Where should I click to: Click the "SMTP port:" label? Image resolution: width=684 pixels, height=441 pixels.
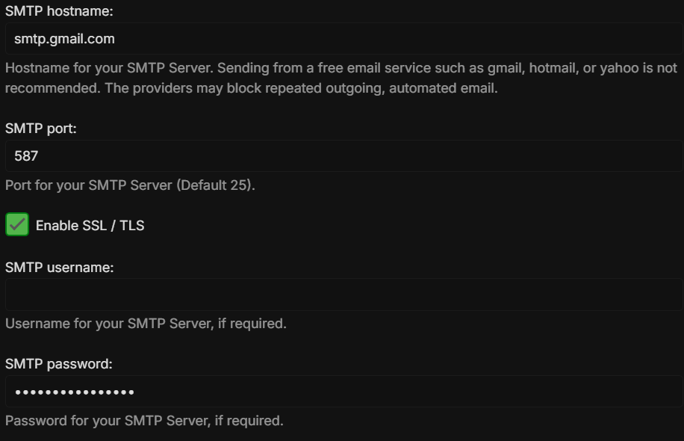[41, 129]
